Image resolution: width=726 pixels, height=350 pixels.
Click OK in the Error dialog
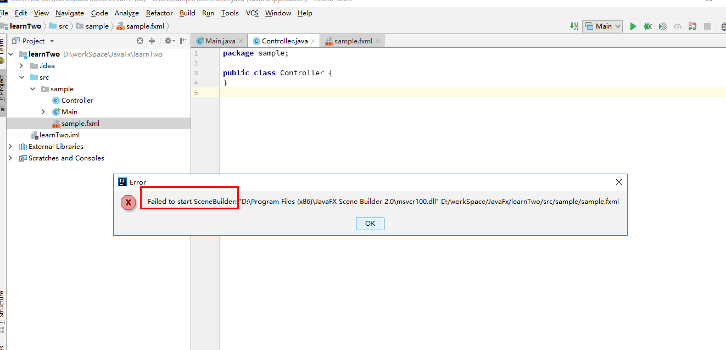point(370,224)
